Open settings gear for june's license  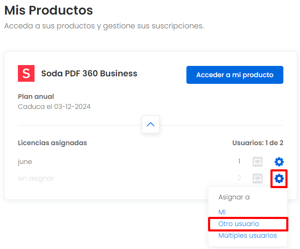pos(279,162)
